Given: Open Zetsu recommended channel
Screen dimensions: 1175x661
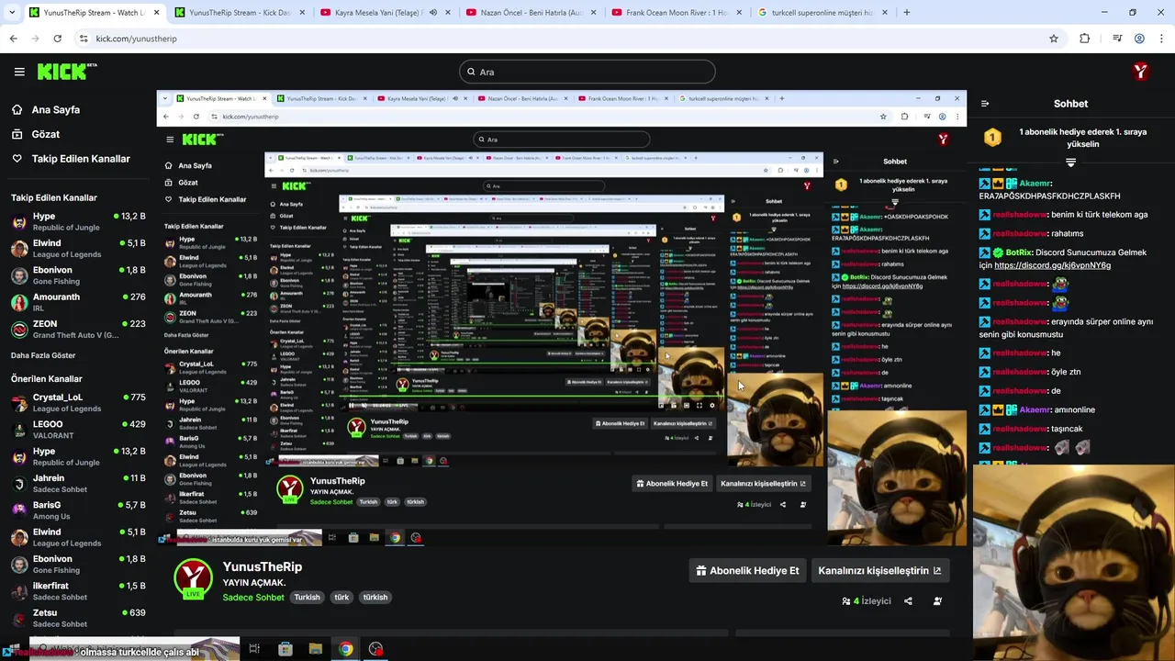Looking at the screenshot, I should 78,618.
